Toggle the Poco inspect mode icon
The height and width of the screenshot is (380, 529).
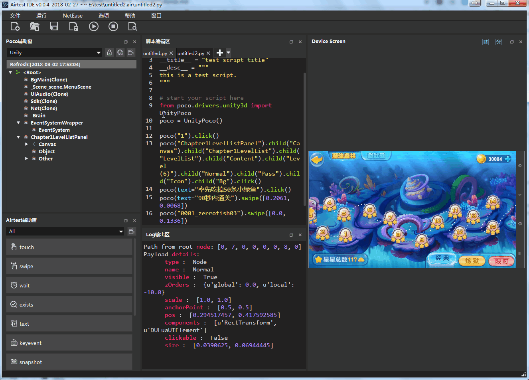click(x=120, y=52)
